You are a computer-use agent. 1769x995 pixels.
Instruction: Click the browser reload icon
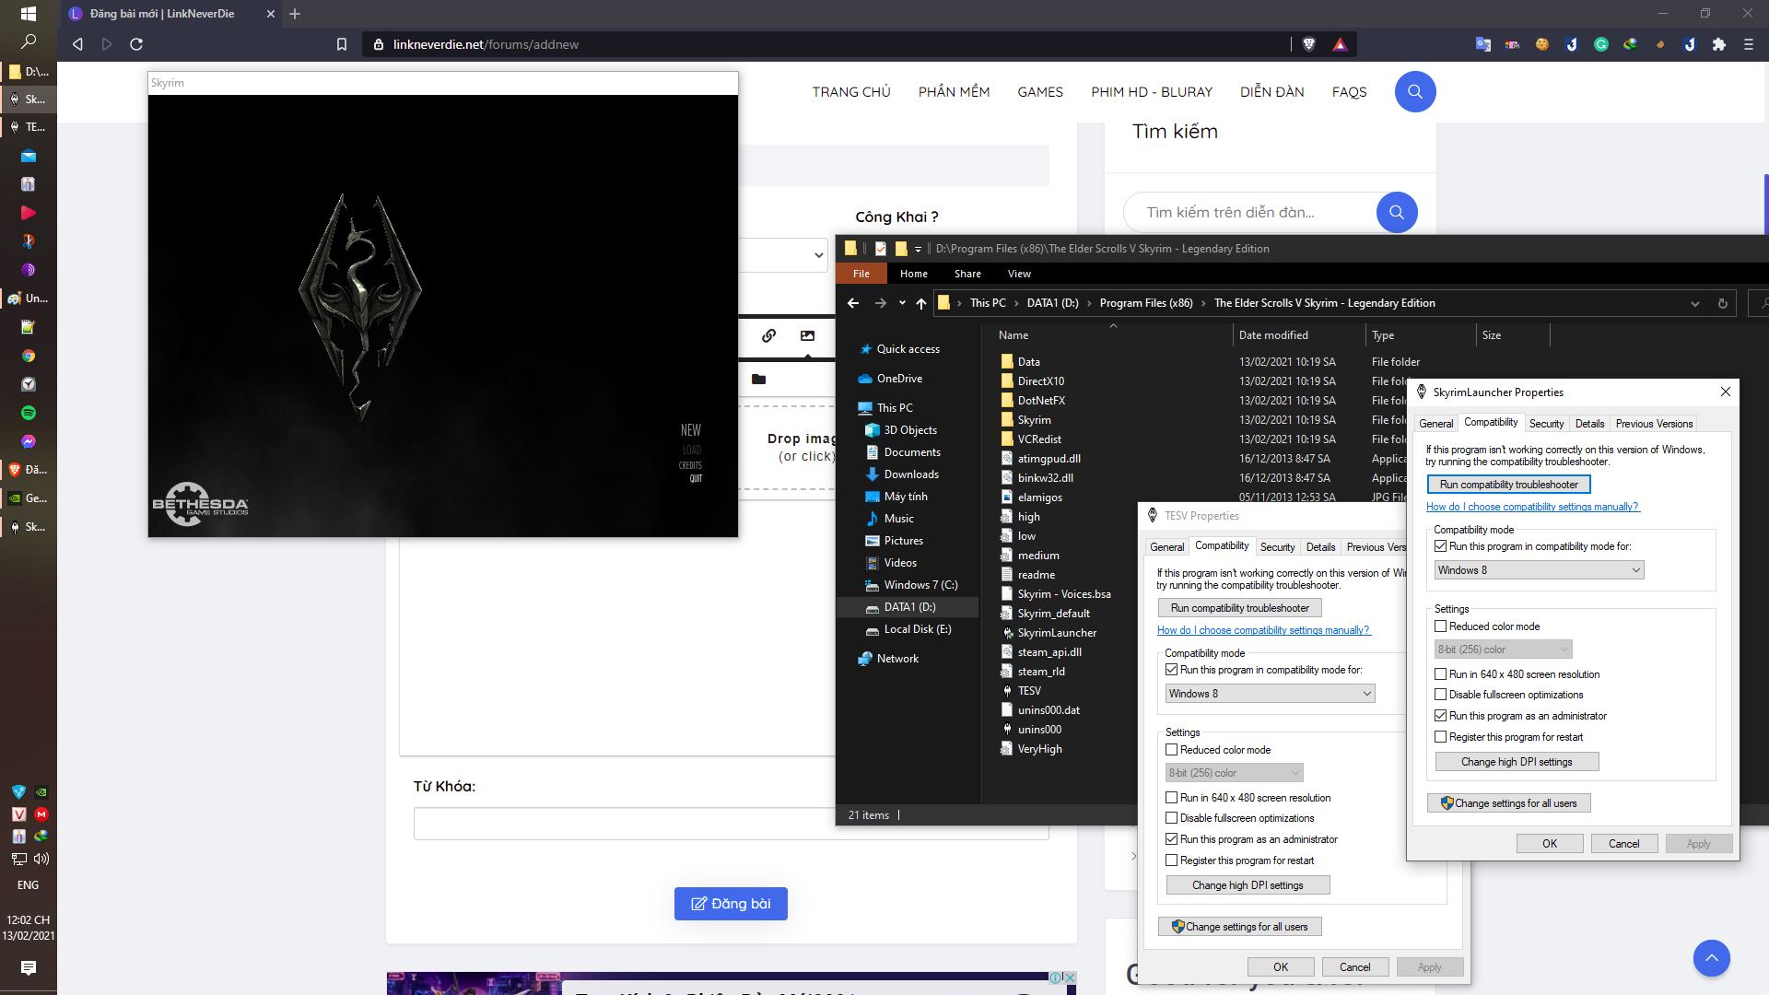[136, 44]
